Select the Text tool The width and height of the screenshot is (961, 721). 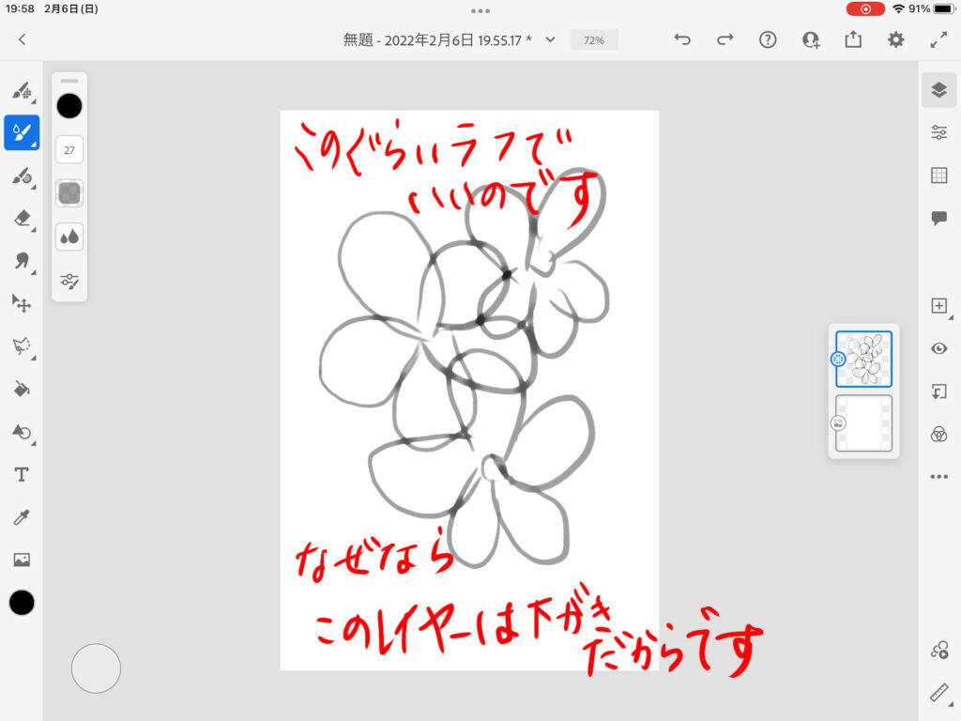click(21, 474)
